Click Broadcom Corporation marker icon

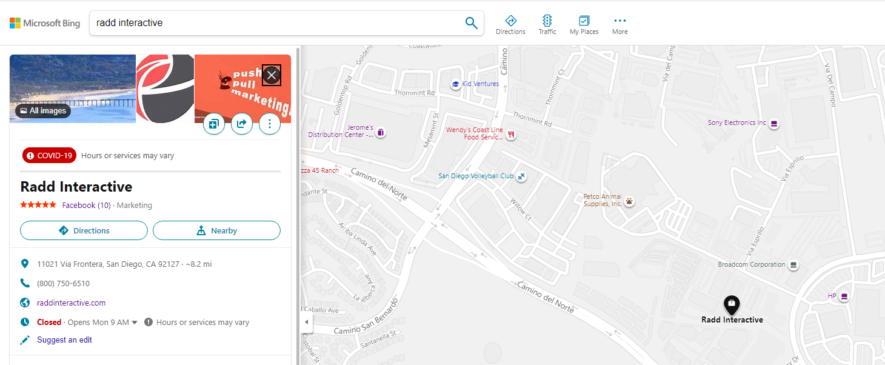(x=793, y=265)
